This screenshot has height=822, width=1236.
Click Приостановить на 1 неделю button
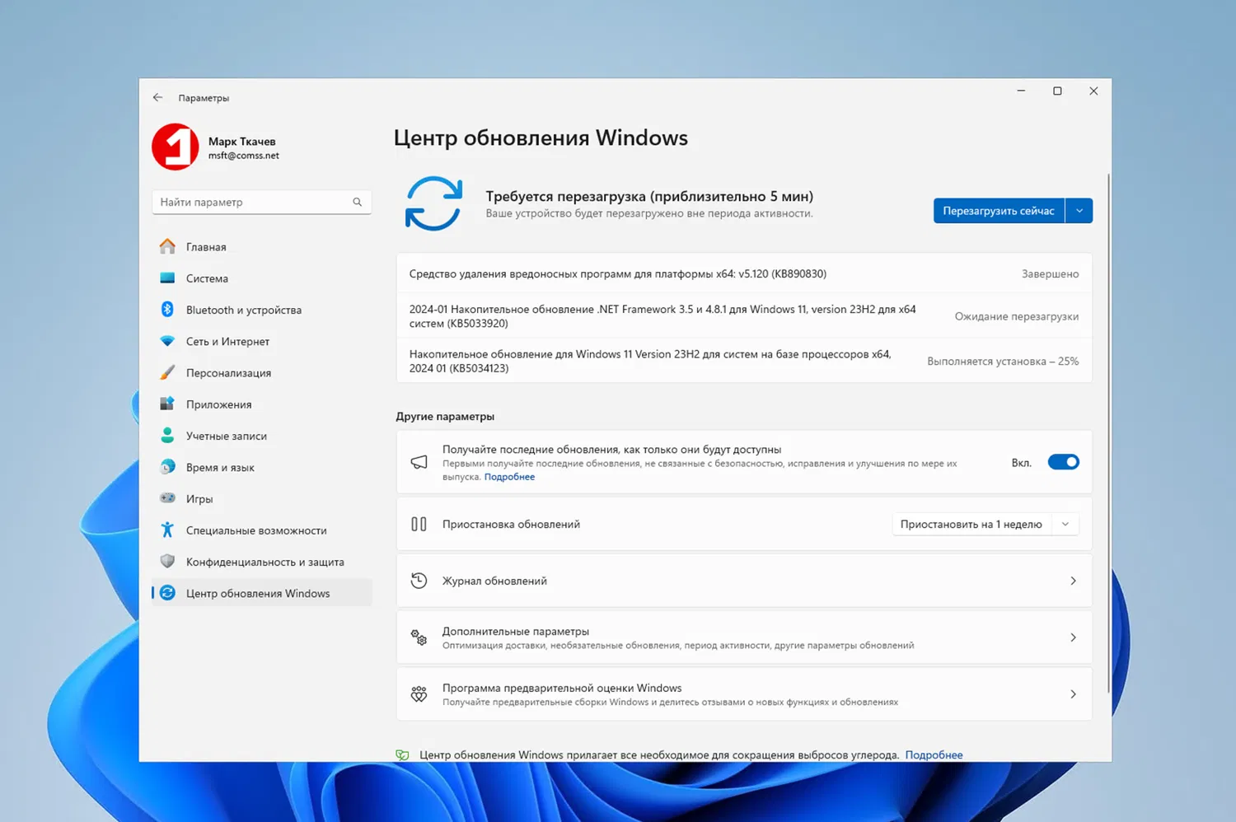tap(971, 524)
